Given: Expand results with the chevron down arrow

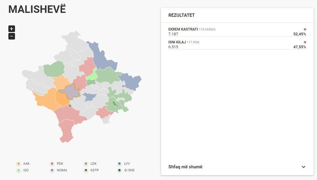Looking at the screenshot, I should coord(303,167).
